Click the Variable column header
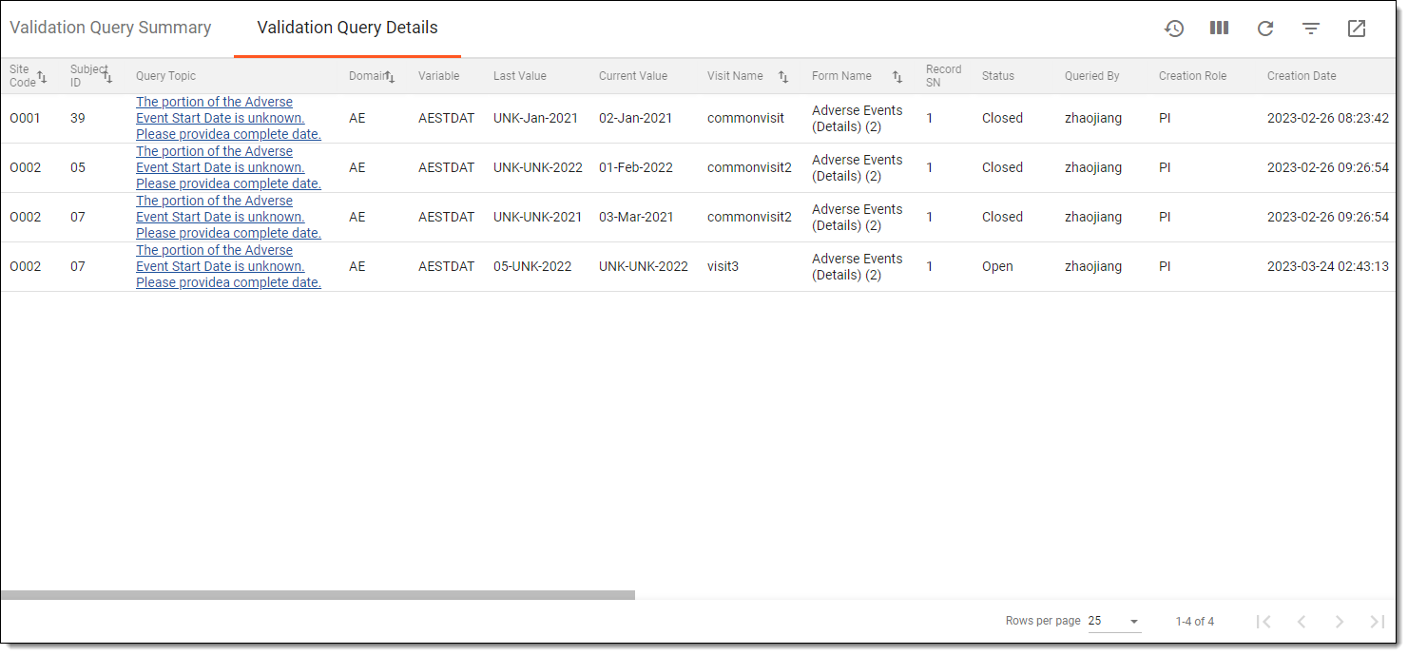The height and width of the screenshot is (655, 1408). 438,76
